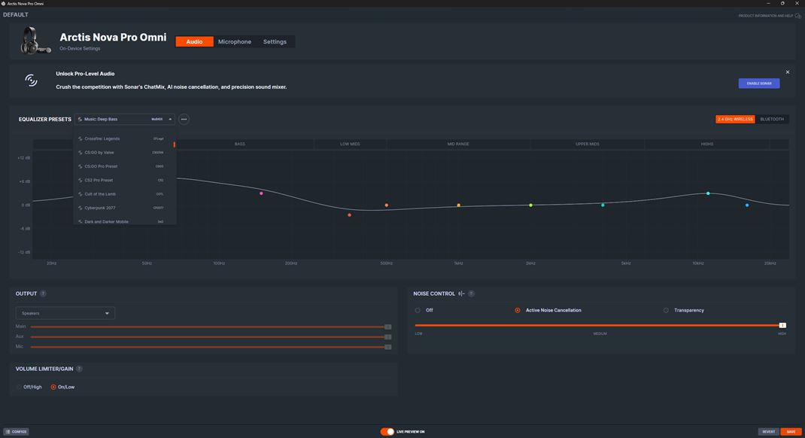
Task: Click the preset icon beside Music: Deep Bass
Action: [80, 119]
